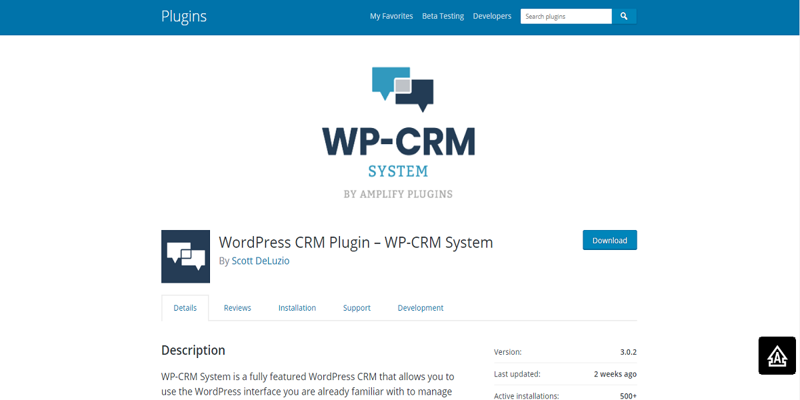The height and width of the screenshot is (400, 800).
Task: Click the 'Version:' label
Action: click(508, 352)
